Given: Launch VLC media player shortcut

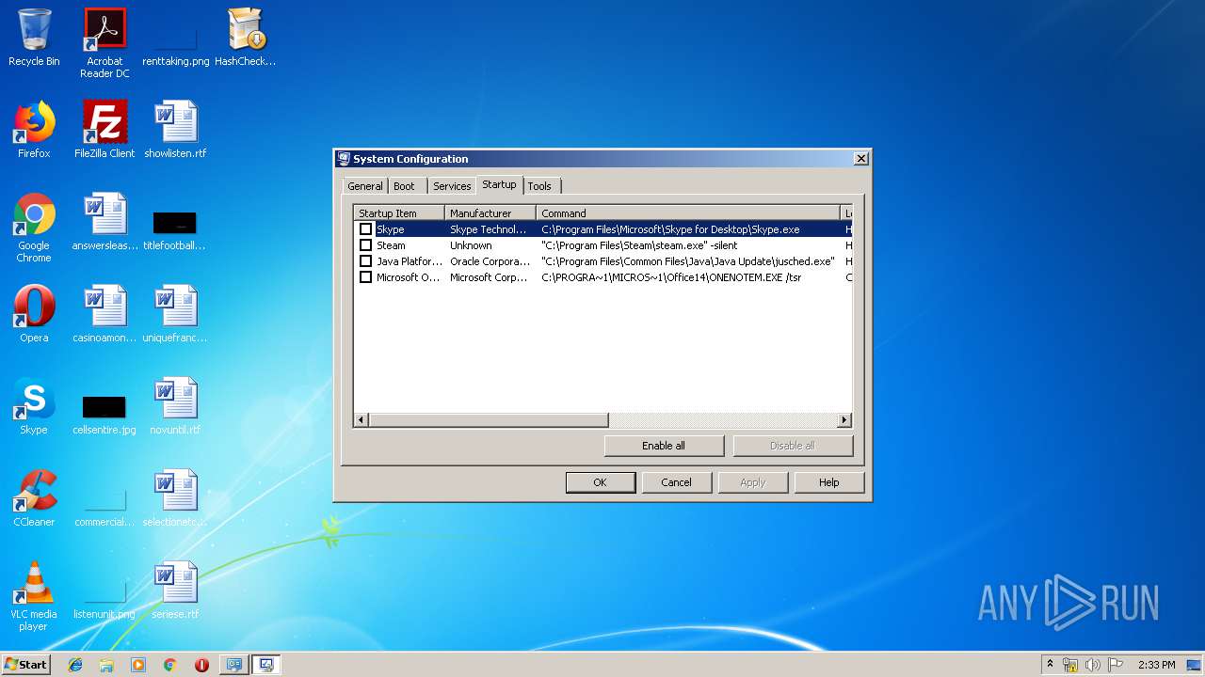Looking at the screenshot, I should pyautogui.click(x=34, y=596).
